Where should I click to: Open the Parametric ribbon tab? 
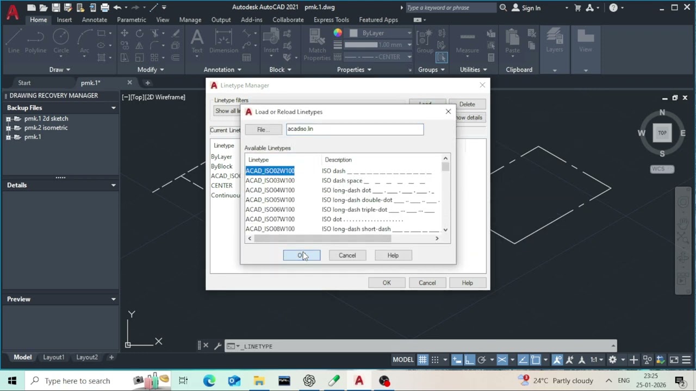pyautogui.click(x=131, y=20)
